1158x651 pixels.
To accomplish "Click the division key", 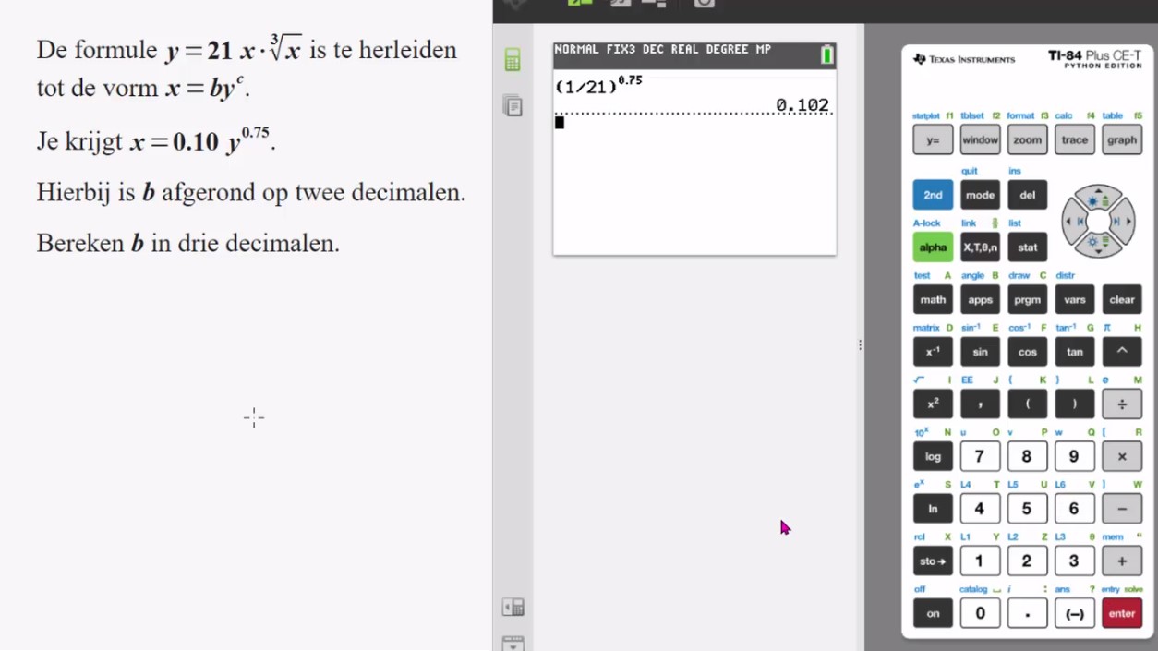I will [x=1122, y=404].
